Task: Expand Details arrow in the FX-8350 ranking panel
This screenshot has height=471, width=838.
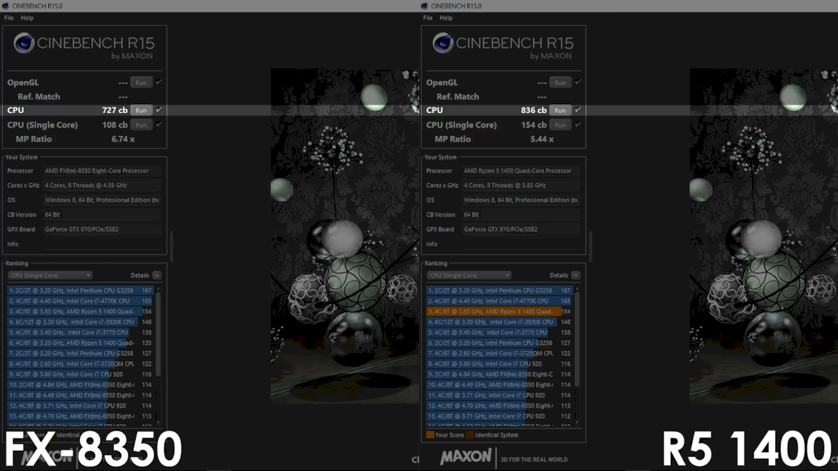Action: 157,276
